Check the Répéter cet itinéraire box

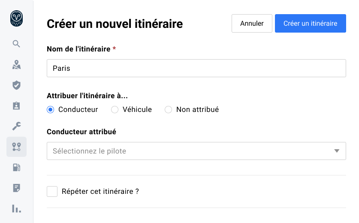52,191
